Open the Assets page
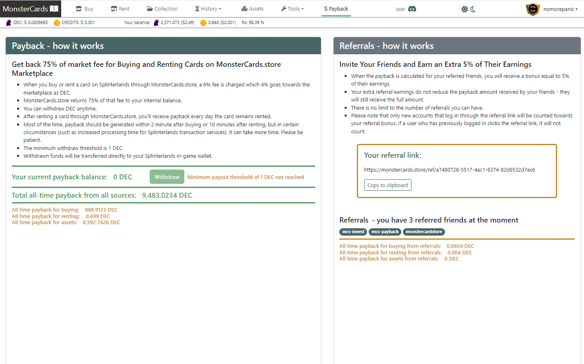The height and width of the screenshot is (364, 584). 252,9
